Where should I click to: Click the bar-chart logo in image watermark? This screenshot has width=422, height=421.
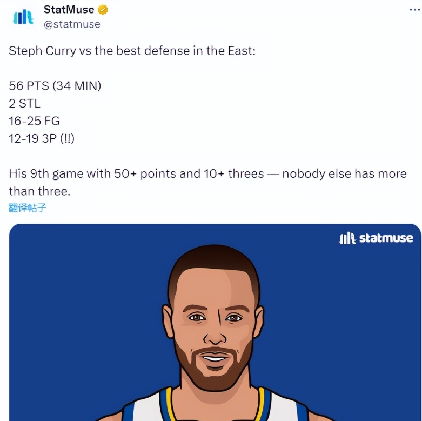click(x=347, y=238)
